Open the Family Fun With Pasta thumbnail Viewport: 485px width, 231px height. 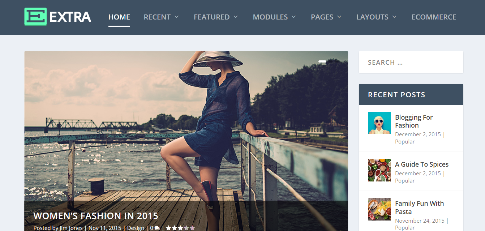[379, 209]
